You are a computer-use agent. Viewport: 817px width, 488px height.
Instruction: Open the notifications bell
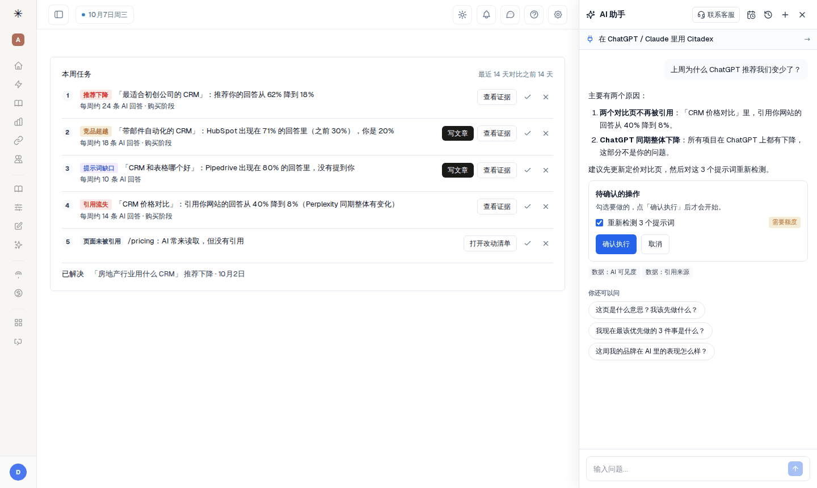486,15
